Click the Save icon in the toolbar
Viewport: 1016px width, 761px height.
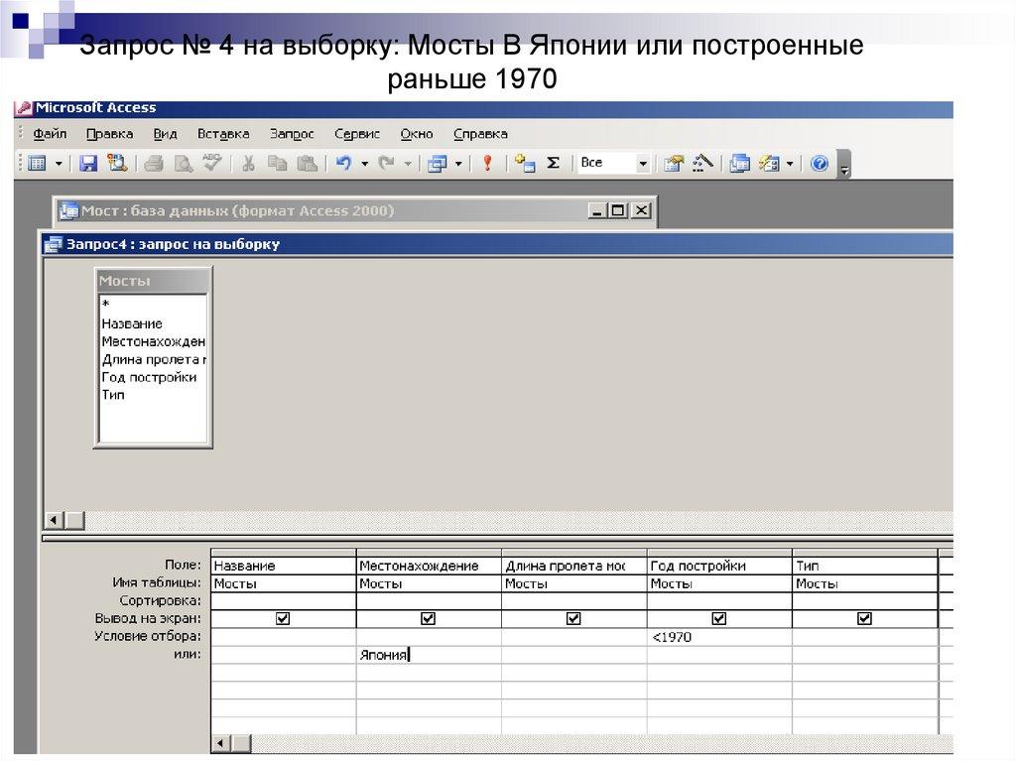pyautogui.click(x=88, y=164)
